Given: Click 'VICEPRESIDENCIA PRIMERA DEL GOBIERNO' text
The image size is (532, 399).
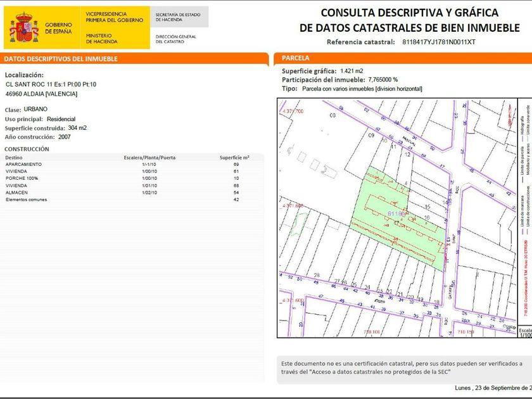Looking at the screenshot, I should [x=115, y=17].
